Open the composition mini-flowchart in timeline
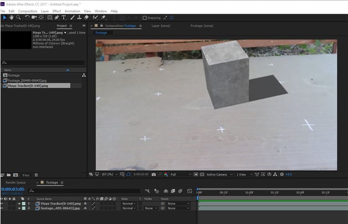Viewport: 348px width, 224px height. pyautogui.click(x=147, y=191)
